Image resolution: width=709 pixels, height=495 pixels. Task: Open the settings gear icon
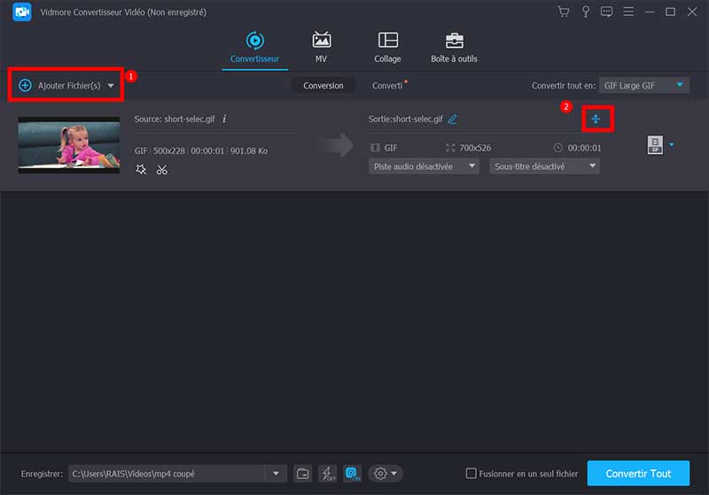[381, 474]
